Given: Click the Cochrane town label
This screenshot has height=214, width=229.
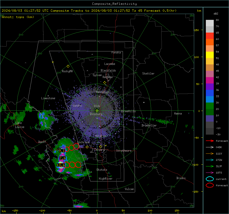Looking at the screenshot, I should tap(83, 142).
